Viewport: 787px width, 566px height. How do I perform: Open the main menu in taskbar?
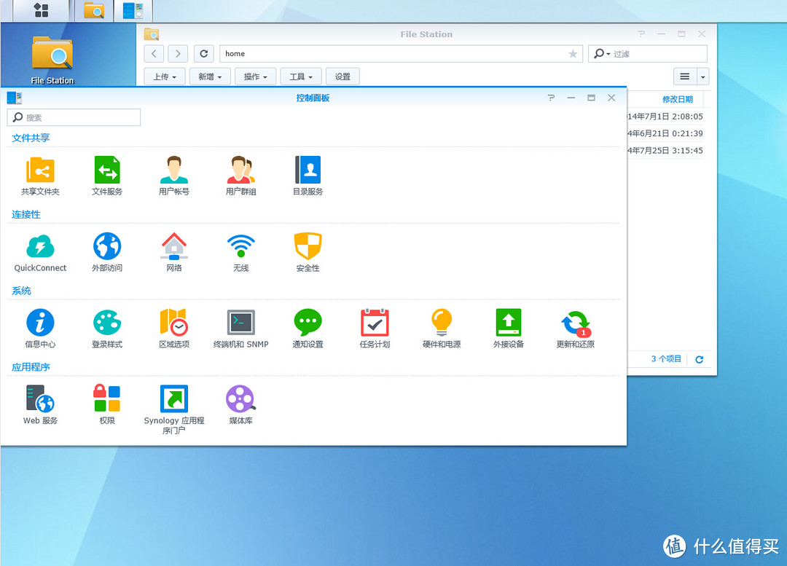tap(41, 10)
